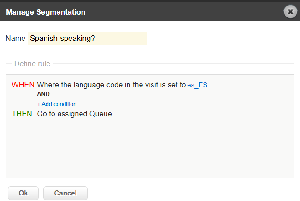Click the Define rule section heading

tap(32, 63)
